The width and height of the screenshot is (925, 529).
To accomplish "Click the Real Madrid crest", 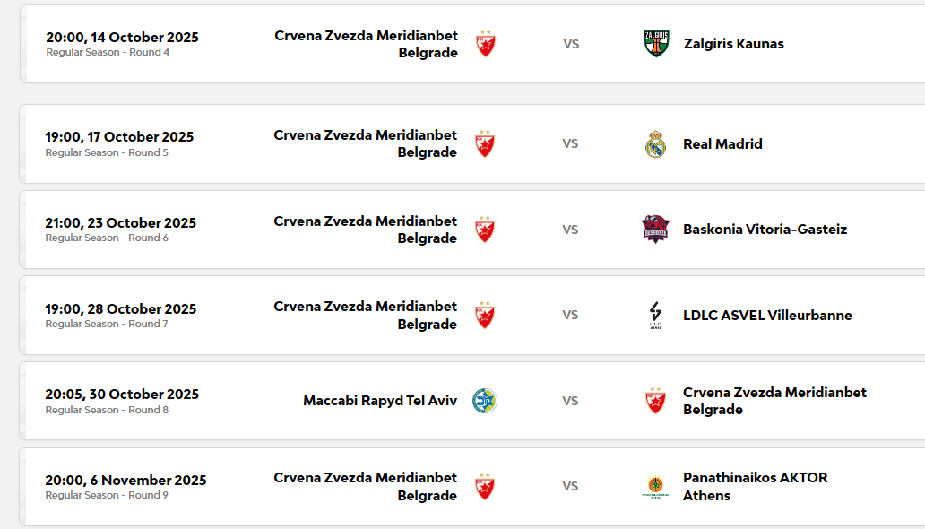I will [656, 144].
